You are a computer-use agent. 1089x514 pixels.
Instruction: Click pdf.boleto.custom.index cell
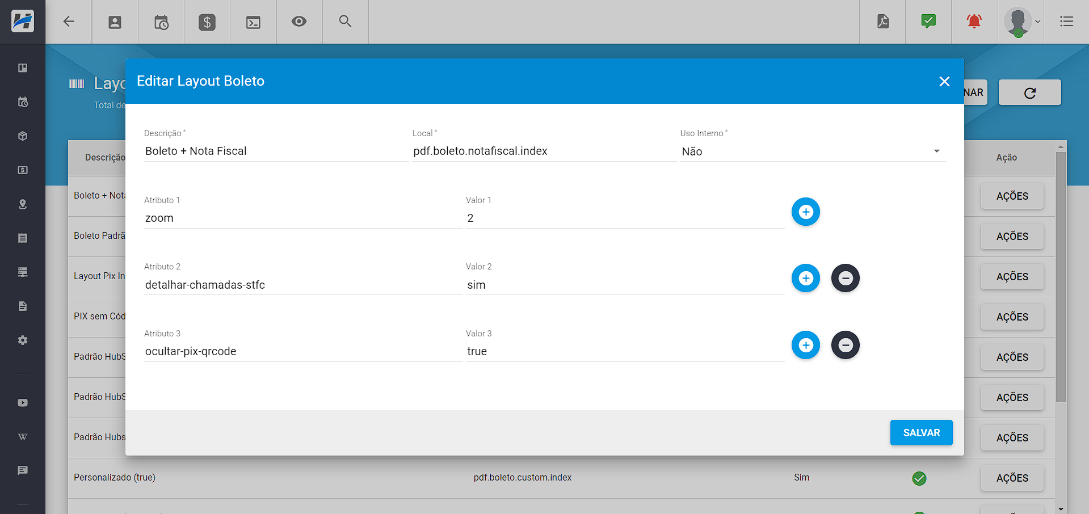point(523,478)
